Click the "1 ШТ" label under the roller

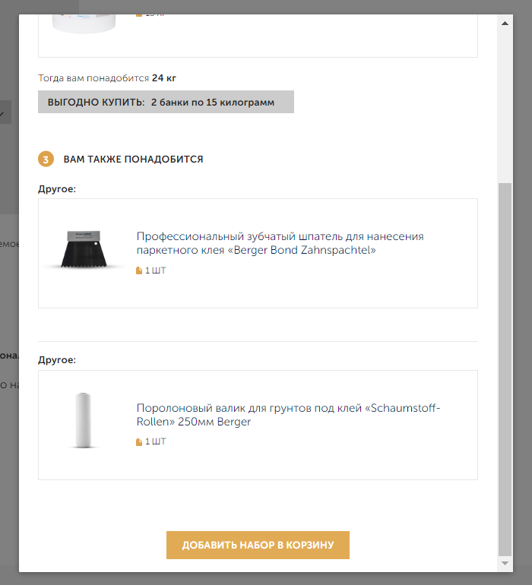pyautogui.click(x=155, y=442)
